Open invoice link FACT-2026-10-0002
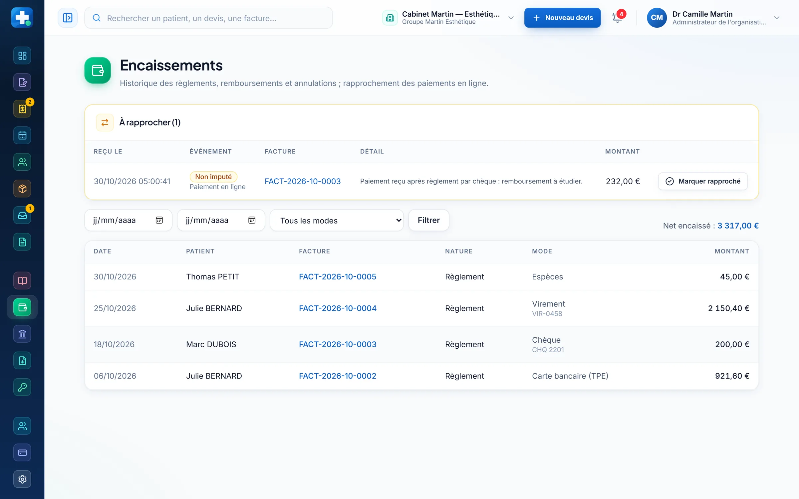This screenshot has width=799, height=499. point(337,376)
